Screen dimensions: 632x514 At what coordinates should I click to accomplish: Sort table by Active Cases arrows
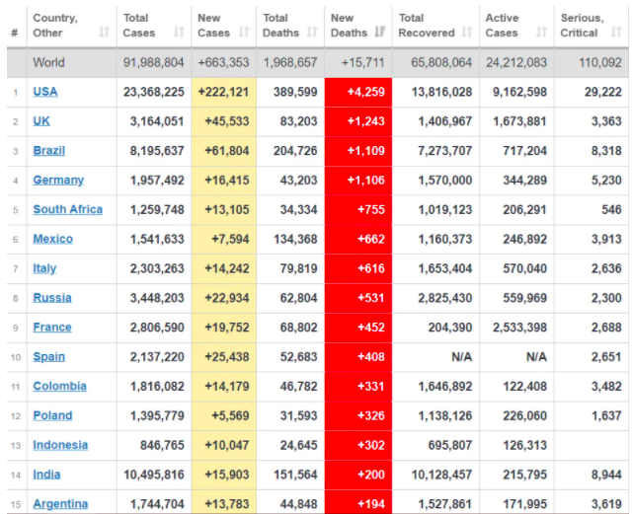pyautogui.click(x=541, y=32)
